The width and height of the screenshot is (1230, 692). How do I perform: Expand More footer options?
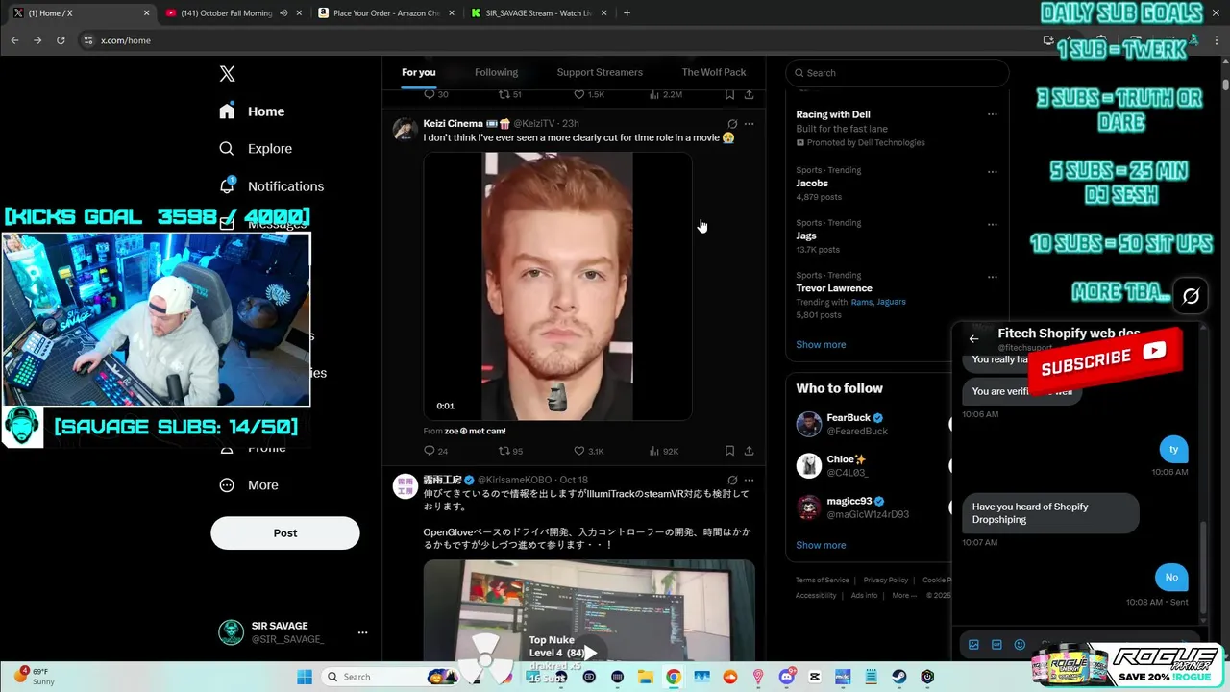[x=903, y=596]
